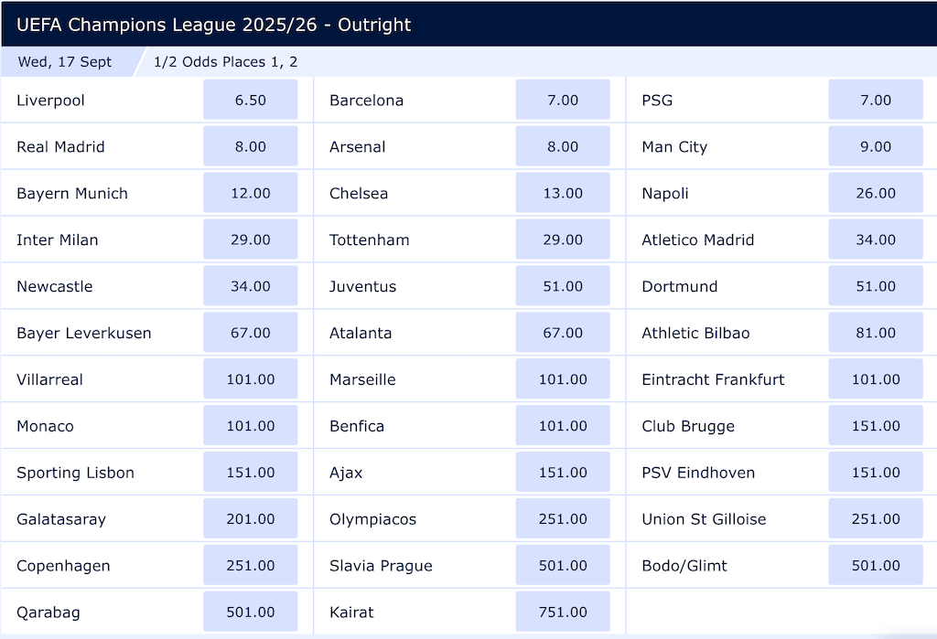Viewport: 937px width, 639px height.
Task: Click Bayern Munich's 12.00 odds
Action: tap(250, 193)
